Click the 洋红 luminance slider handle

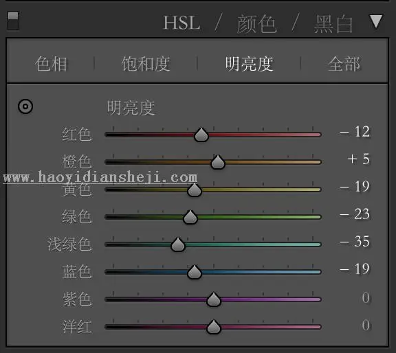pyautogui.click(x=214, y=327)
